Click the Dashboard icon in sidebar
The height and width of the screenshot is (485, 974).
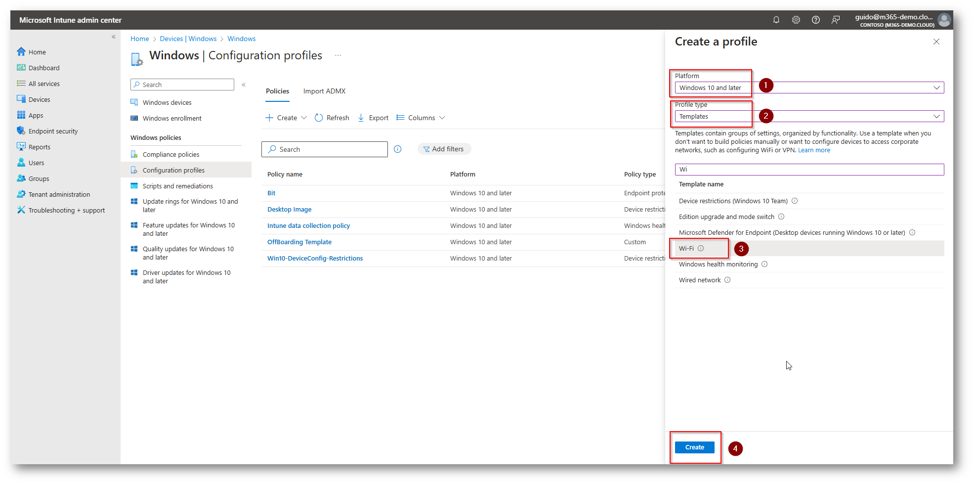[21, 67]
